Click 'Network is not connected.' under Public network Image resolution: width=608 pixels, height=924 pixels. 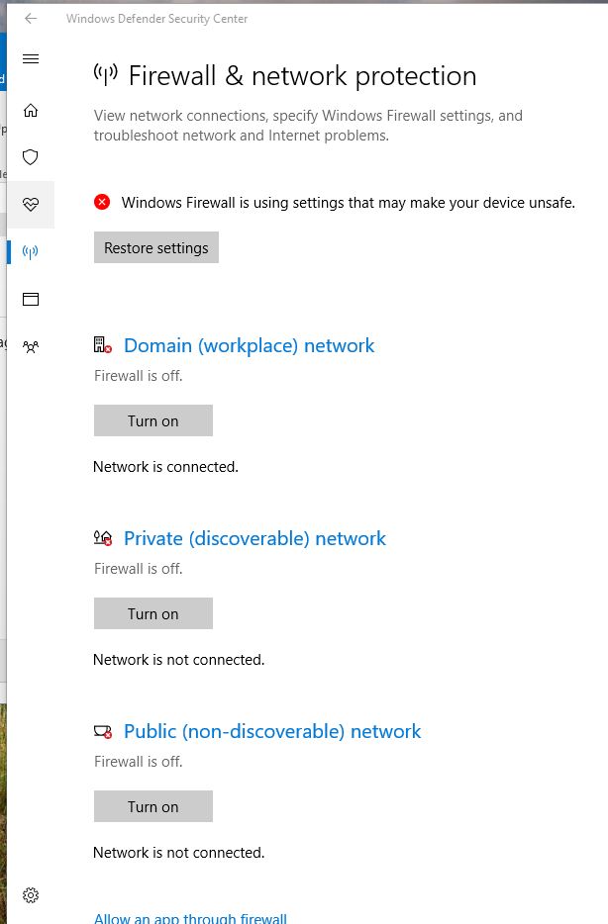click(x=178, y=852)
